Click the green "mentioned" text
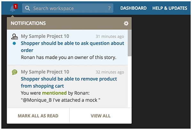192x130 pixels. tap(54, 93)
